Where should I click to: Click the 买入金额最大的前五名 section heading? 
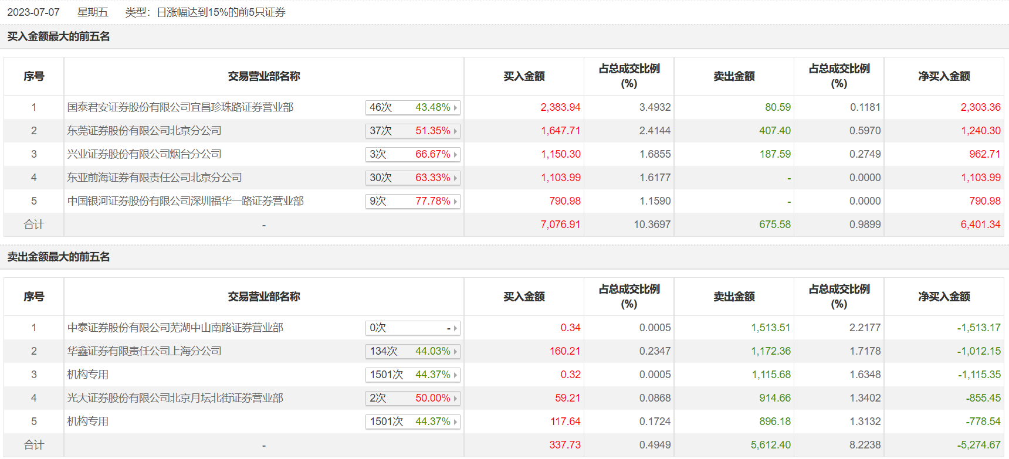click(59, 36)
